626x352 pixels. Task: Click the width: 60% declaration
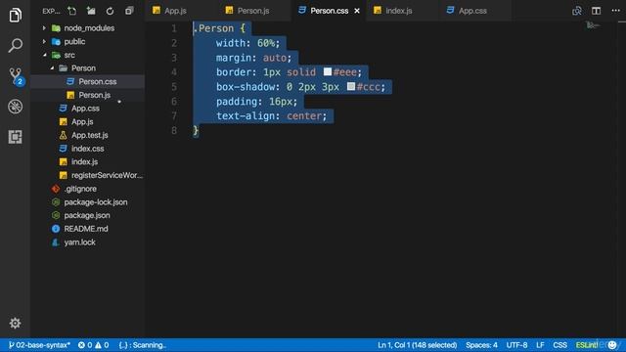point(247,43)
